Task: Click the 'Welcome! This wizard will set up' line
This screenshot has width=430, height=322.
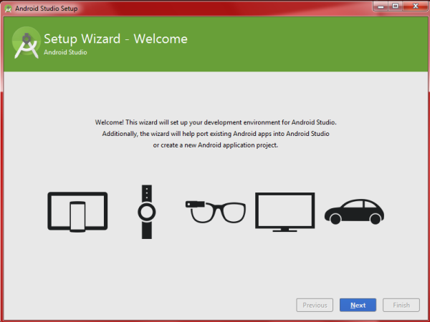Action: (x=216, y=122)
